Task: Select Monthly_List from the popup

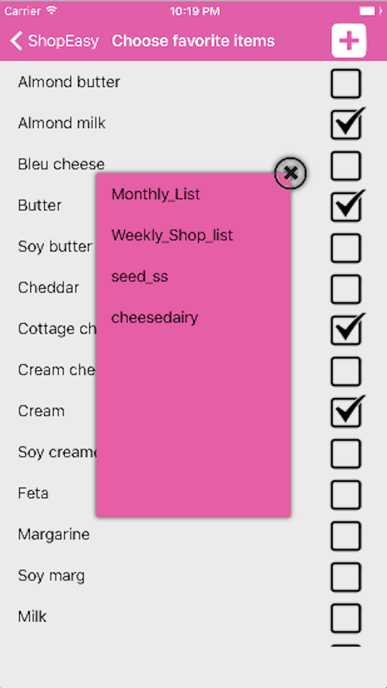Action: [x=156, y=194]
